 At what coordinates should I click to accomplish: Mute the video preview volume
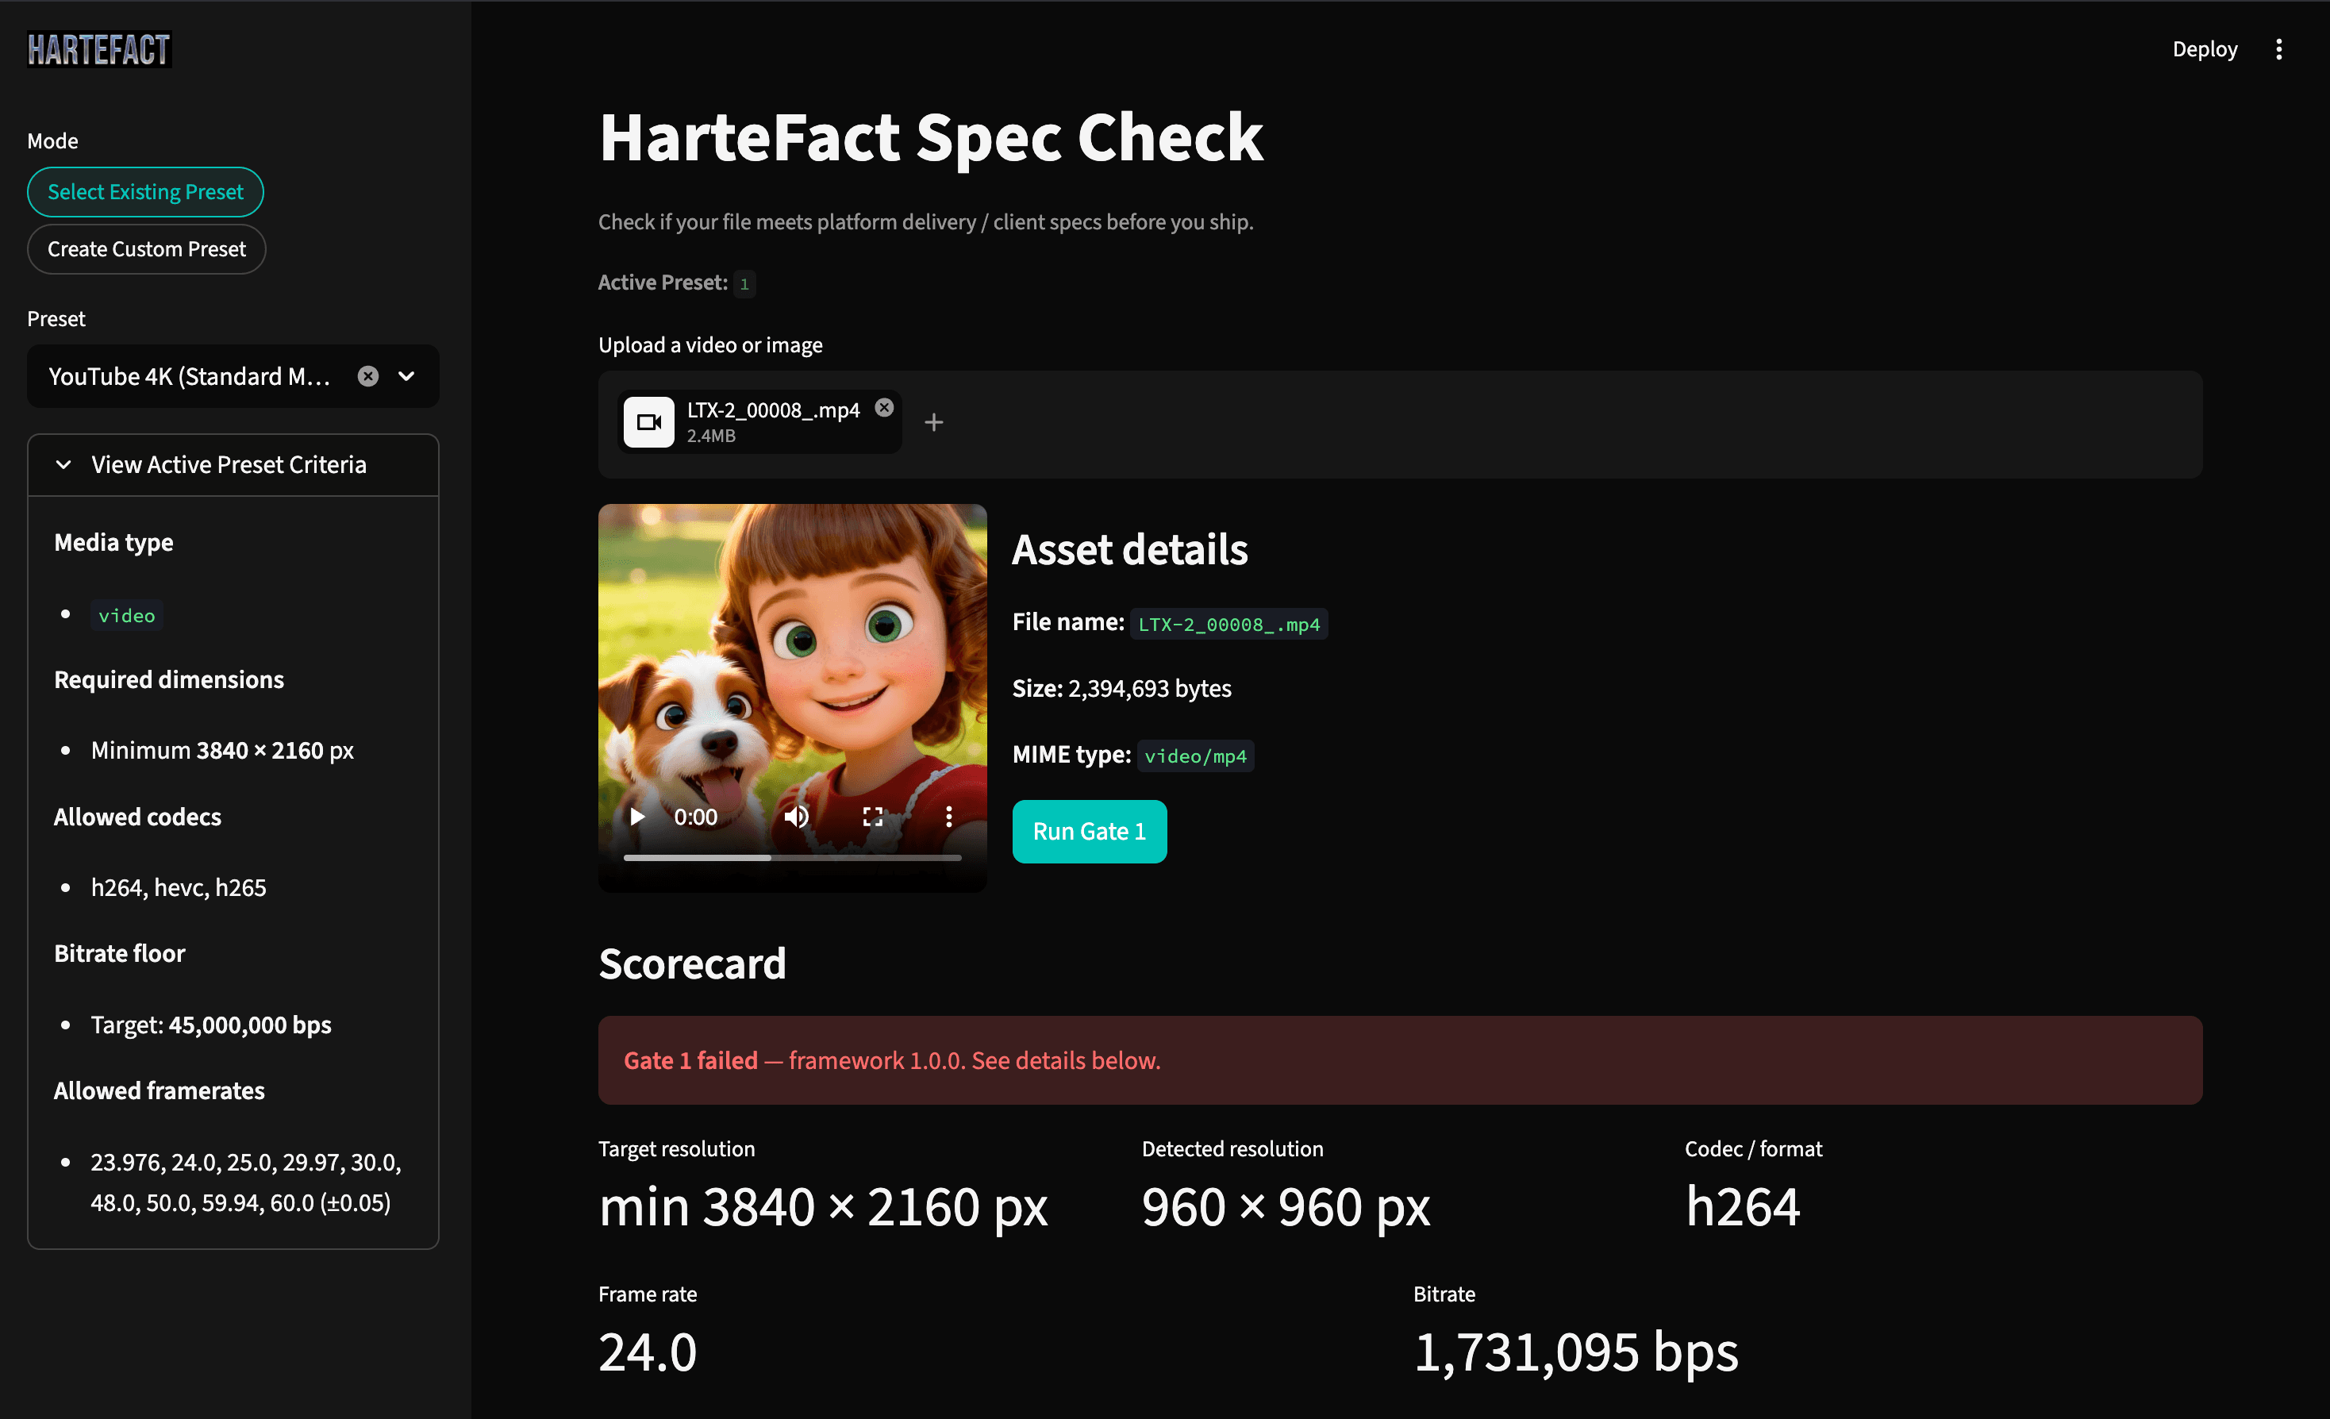pos(796,817)
